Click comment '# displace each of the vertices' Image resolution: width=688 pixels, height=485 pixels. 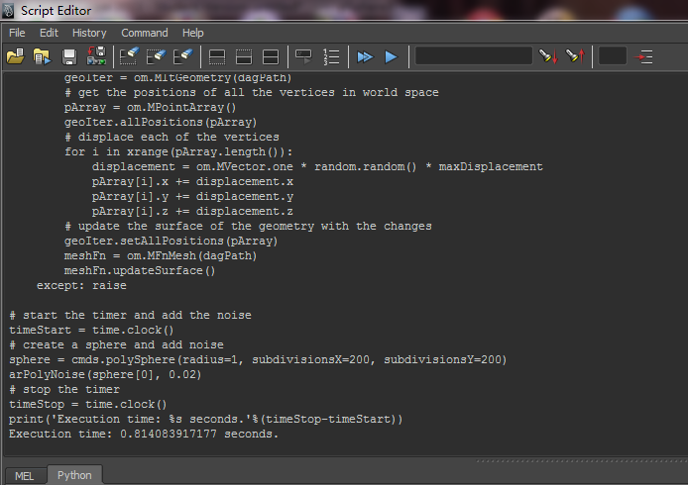(172, 138)
